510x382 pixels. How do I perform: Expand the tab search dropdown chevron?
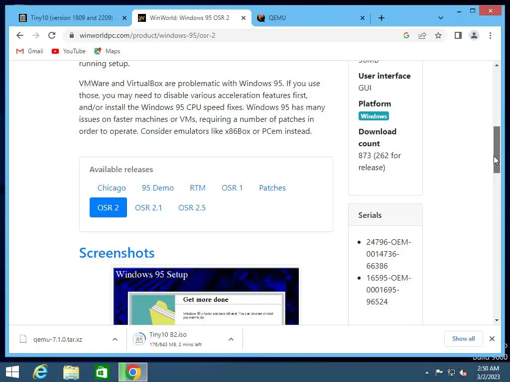(x=441, y=18)
